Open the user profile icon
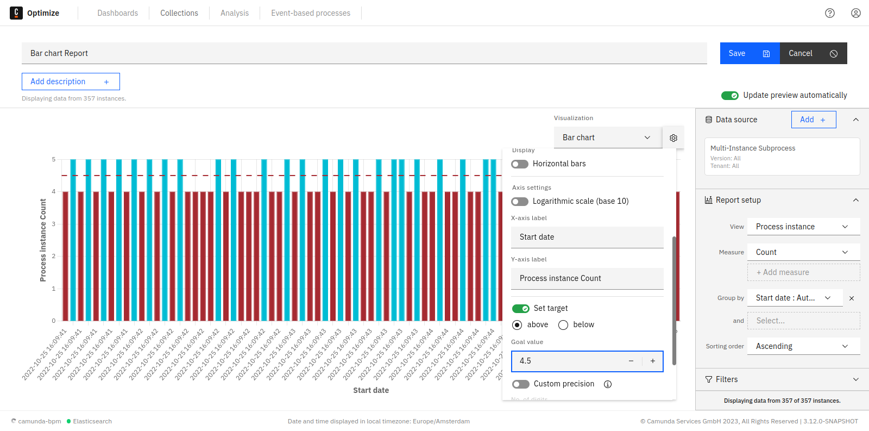 (x=855, y=13)
